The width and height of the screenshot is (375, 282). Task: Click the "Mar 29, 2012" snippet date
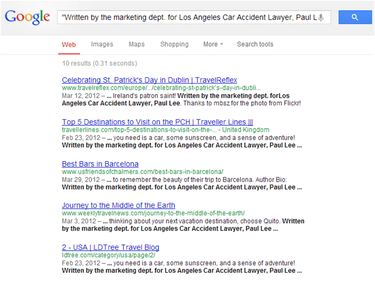[x=81, y=180]
